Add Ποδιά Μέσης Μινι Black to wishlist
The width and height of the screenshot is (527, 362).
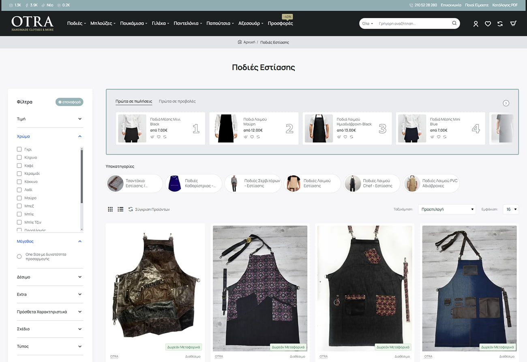pos(159,137)
